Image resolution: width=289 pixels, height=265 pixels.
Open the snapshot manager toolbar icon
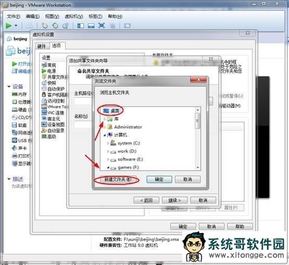65,26
